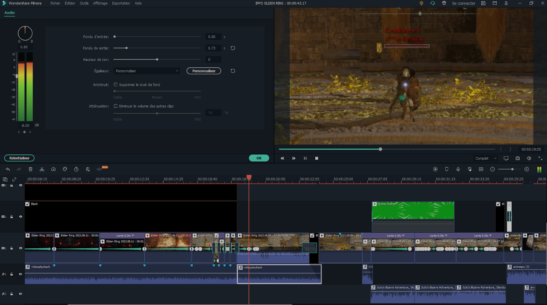Enable Supprimer le bruit de fond
This screenshot has width=547, height=305.
pyautogui.click(x=116, y=85)
